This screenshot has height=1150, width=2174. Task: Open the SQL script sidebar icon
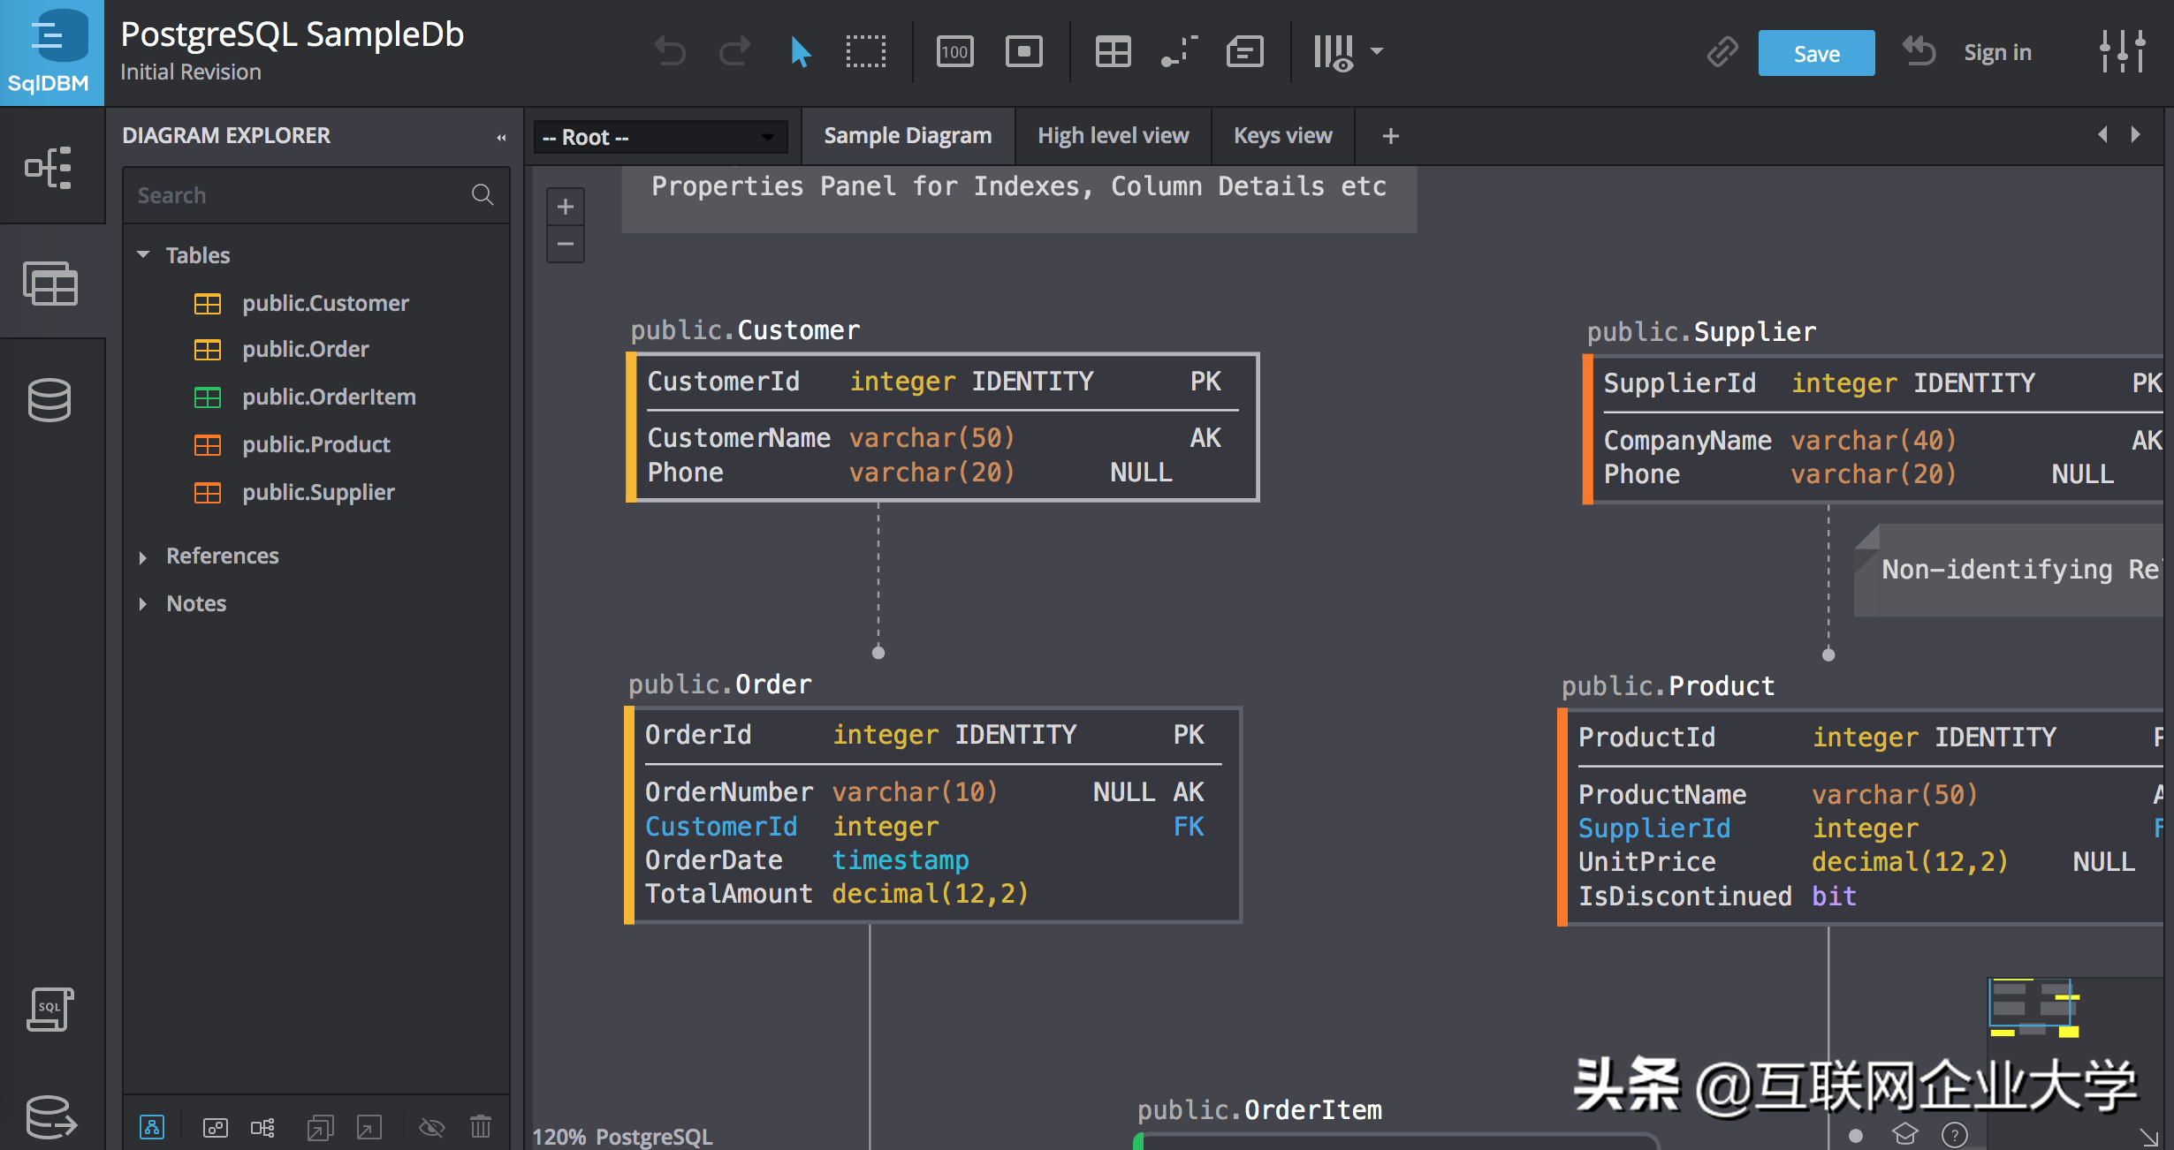pyautogui.click(x=49, y=1010)
